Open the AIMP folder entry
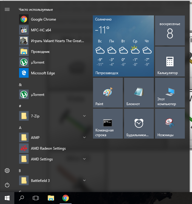Image resolution: width=192 pixels, height=204 pixels. (52, 137)
